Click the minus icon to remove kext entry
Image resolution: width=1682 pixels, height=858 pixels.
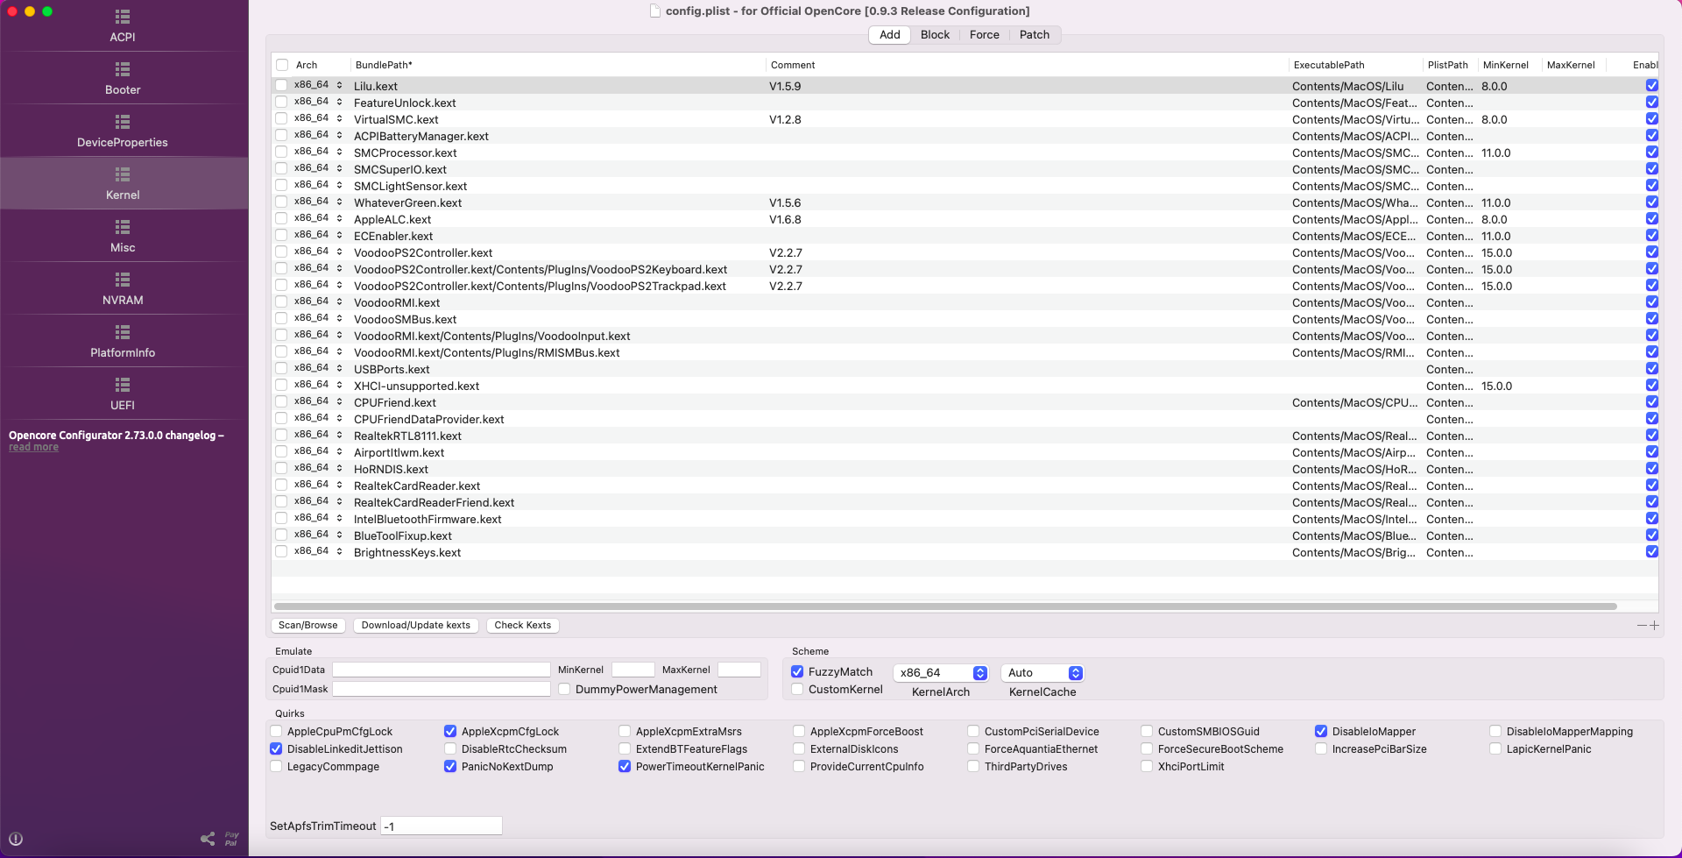coord(1642,625)
